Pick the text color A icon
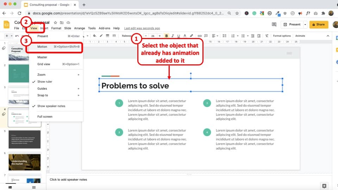Screen dimensions: 338x190 [x=185, y=36]
